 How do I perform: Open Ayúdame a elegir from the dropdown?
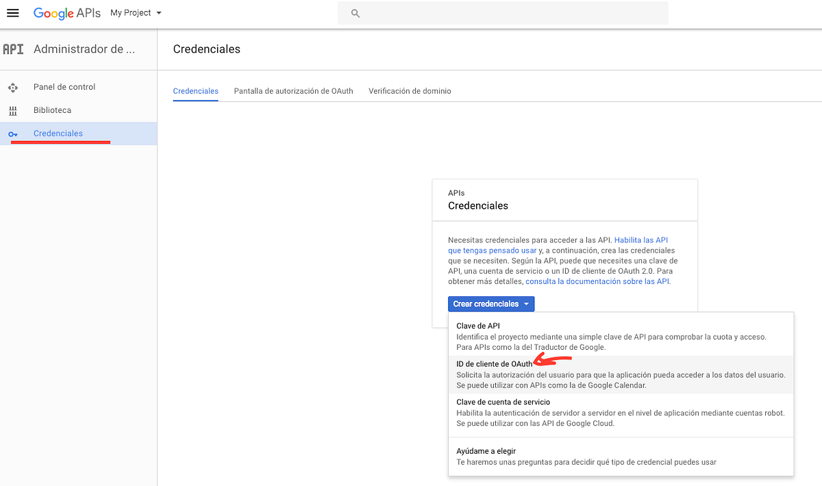coord(488,451)
